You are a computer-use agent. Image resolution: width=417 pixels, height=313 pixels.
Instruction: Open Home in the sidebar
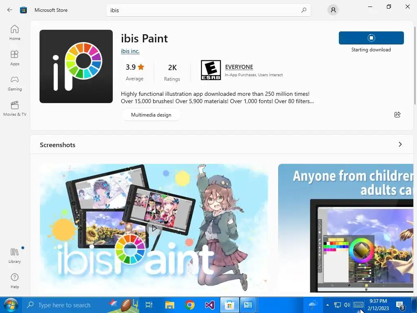click(15, 33)
